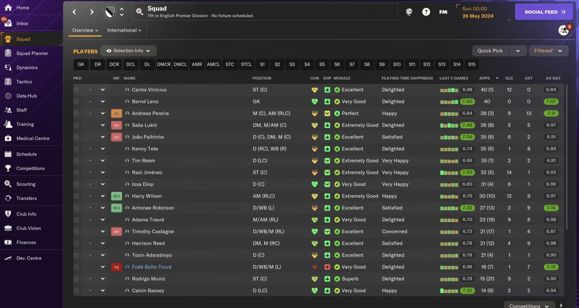
Task: Click the back navigation arrow
Action: [x=75, y=12]
